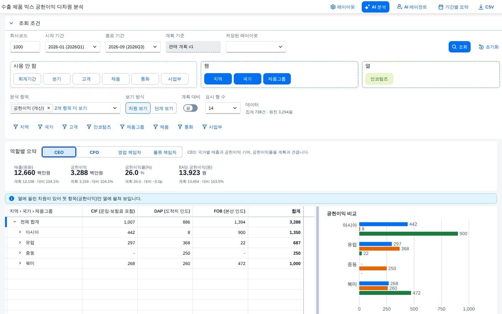Expand the 아시아 row
This screenshot has height=314, width=502.
tap(20, 232)
